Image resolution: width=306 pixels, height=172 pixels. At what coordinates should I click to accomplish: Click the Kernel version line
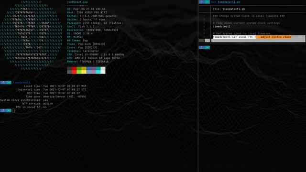point(92,16)
